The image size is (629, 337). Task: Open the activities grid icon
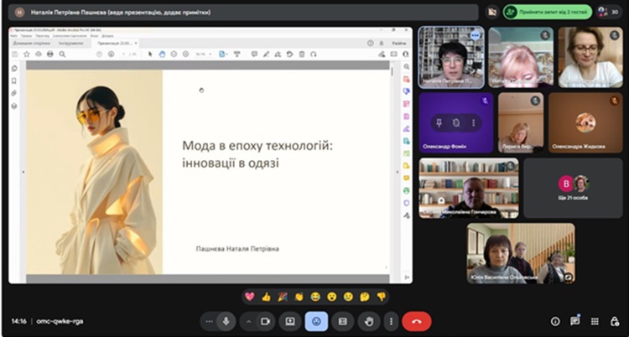[595, 321]
